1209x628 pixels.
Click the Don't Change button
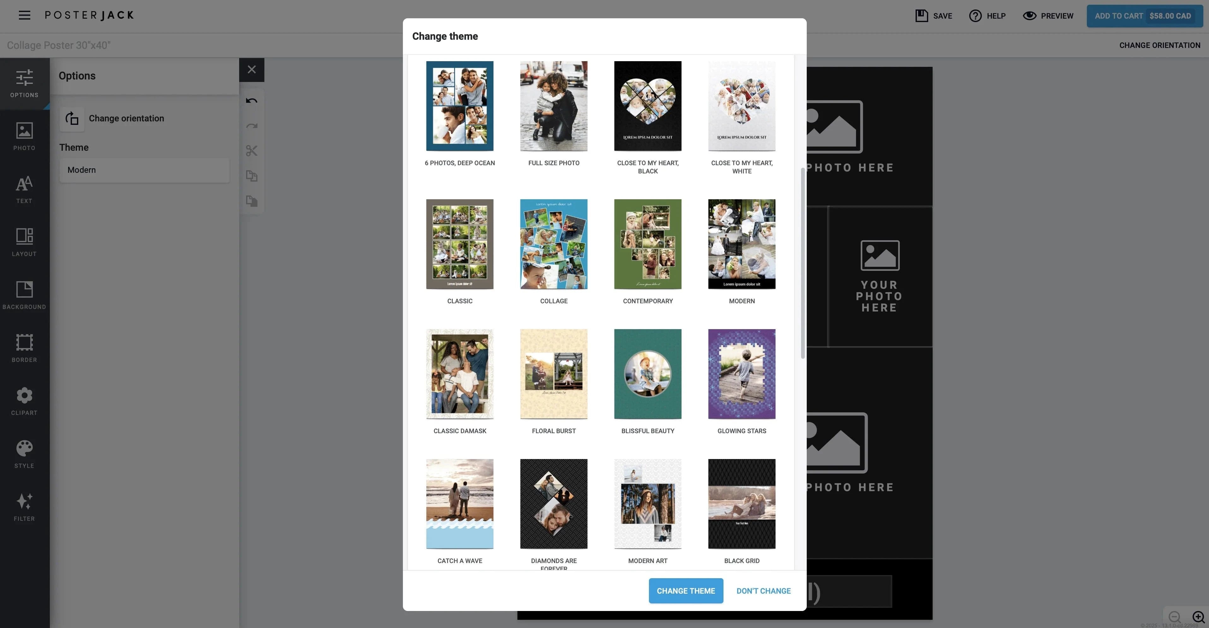point(763,590)
